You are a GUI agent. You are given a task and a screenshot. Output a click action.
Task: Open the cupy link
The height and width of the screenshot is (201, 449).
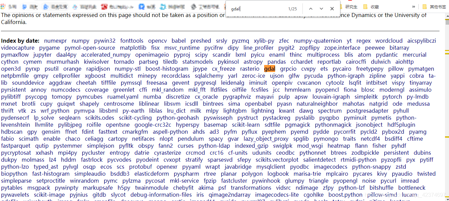(46, 104)
